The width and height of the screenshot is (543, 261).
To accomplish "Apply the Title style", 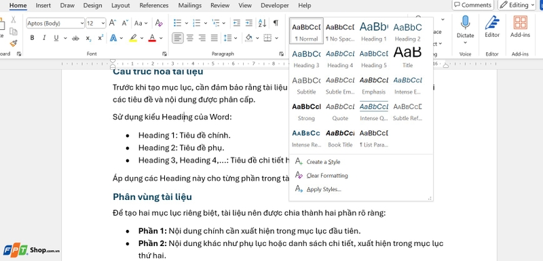I will pyautogui.click(x=408, y=58).
